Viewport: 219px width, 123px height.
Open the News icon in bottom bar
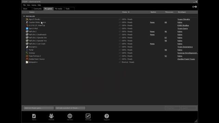click(x=34, y=116)
